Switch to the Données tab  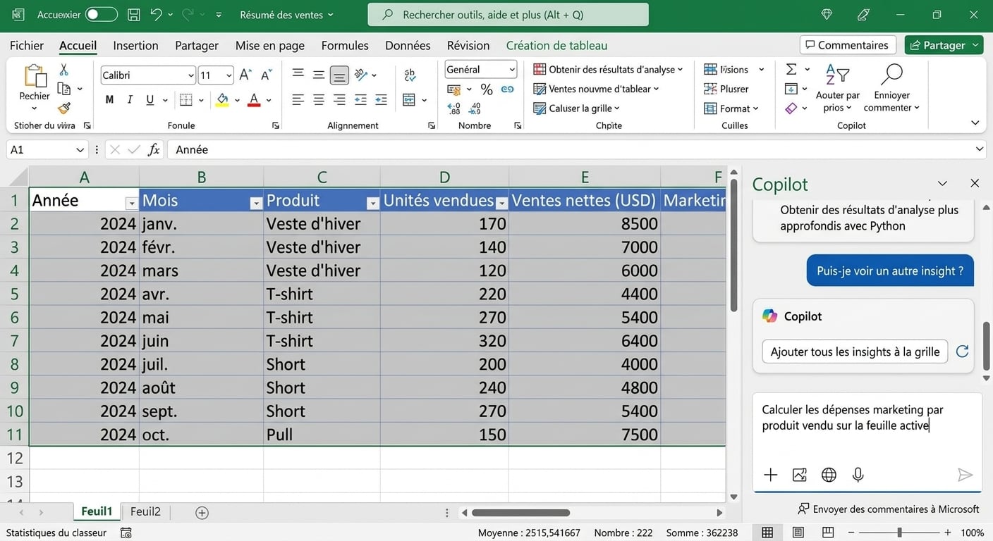(408, 45)
